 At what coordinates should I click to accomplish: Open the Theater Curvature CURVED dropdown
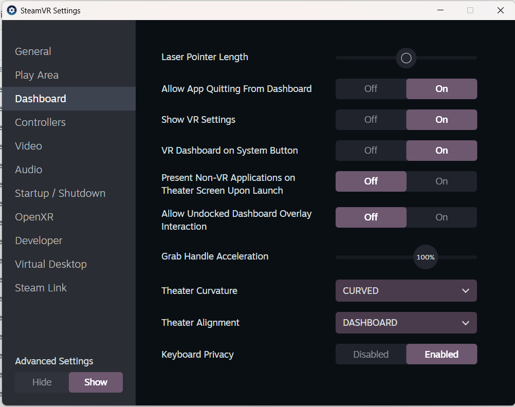point(406,291)
